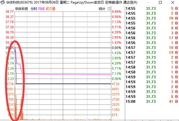
Task: Click the 华体科技 stock name above chart
Action: pyautogui.click(x=21, y=9)
